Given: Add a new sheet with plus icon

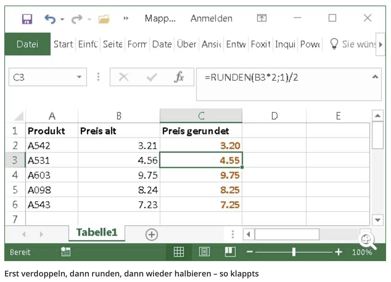Looking at the screenshot, I should pyautogui.click(x=151, y=235).
